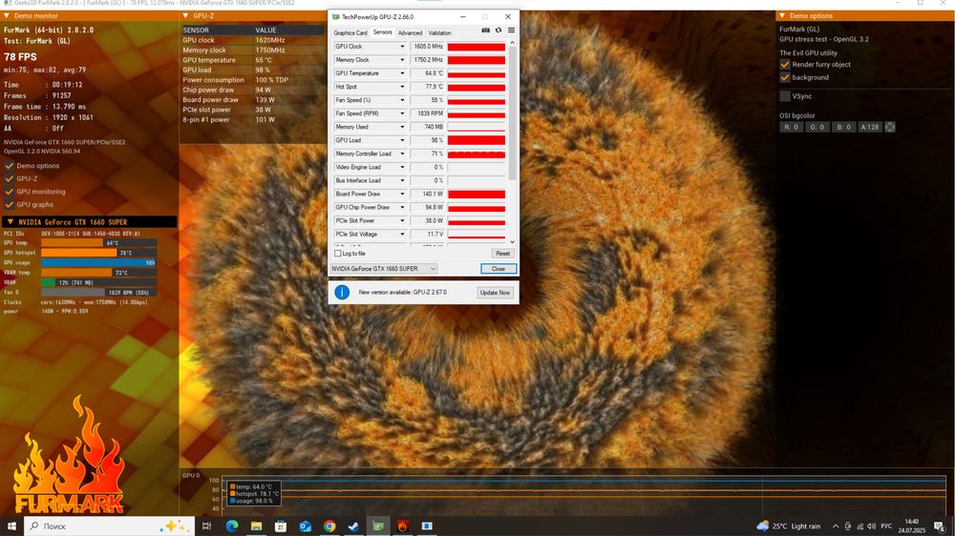Open File Explorer from the taskbar
Viewport: 955px width, 536px height.
[256, 526]
